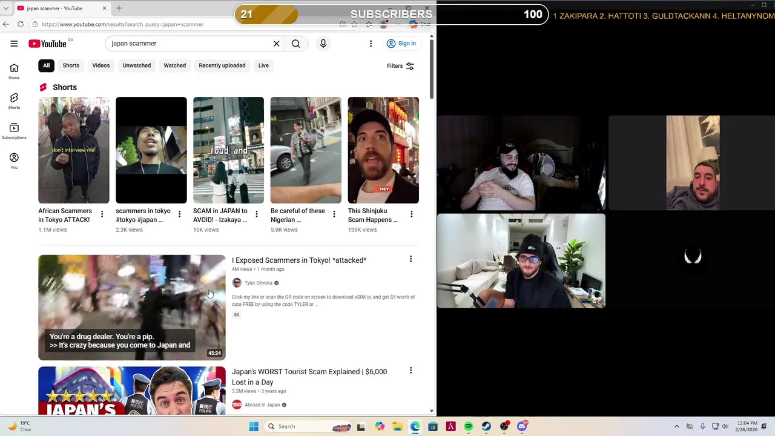Viewport: 775px width, 436px height.
Task: Open YouTube settings three-dot menu
Action: pos(371,44)
